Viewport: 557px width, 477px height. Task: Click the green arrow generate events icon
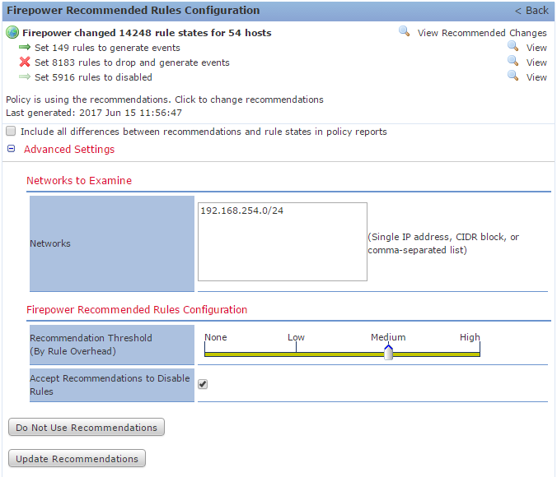pos(25,47)
